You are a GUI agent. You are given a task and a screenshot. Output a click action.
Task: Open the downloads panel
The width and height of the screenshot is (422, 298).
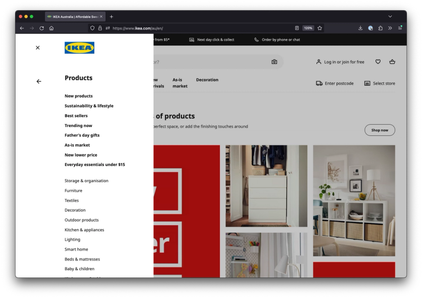coord(360,28)
